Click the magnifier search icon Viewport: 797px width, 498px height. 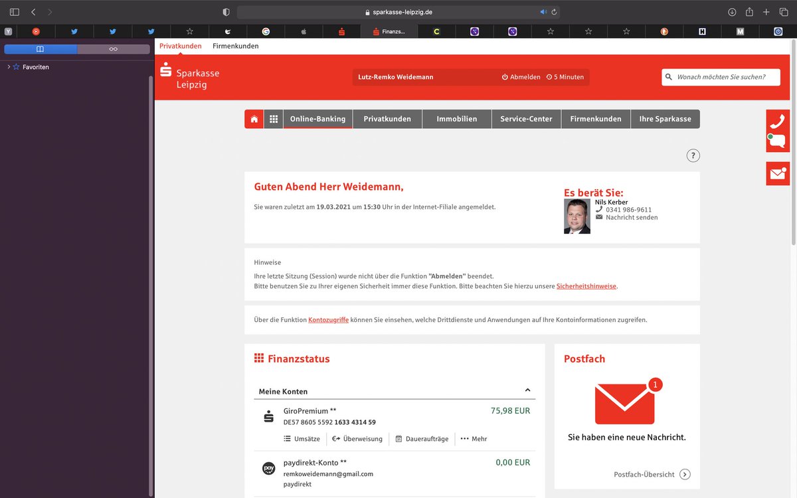click(669, 77)
